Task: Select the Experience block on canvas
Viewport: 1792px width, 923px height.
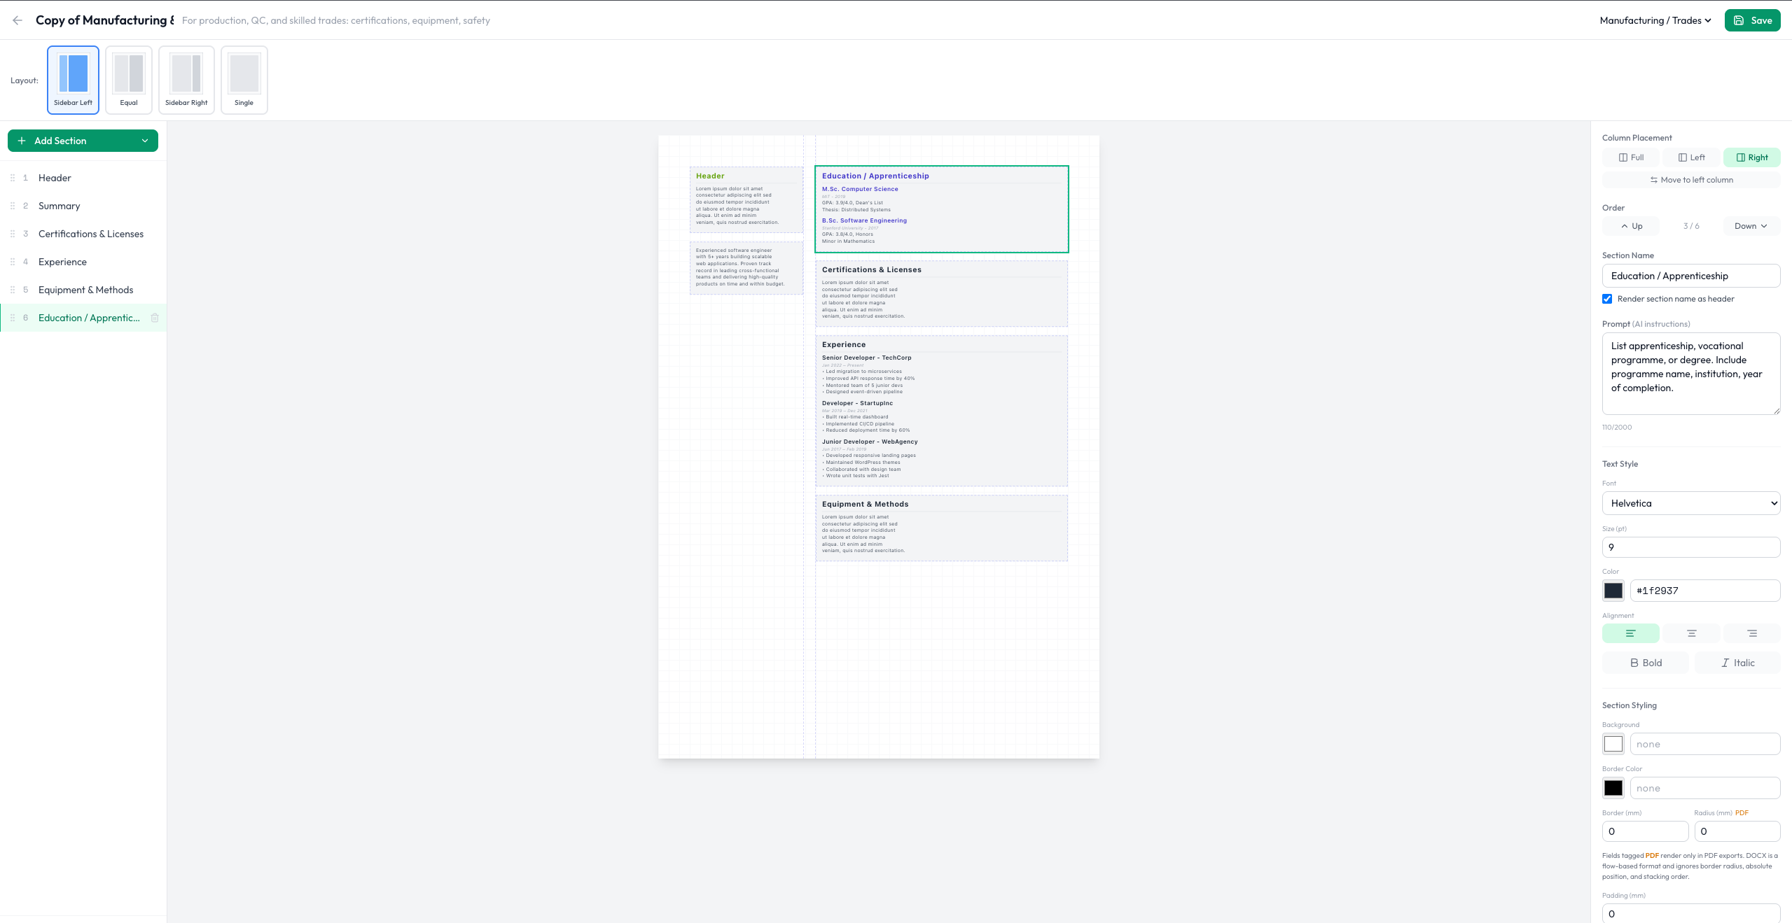Action: click(x=941, y=411)
